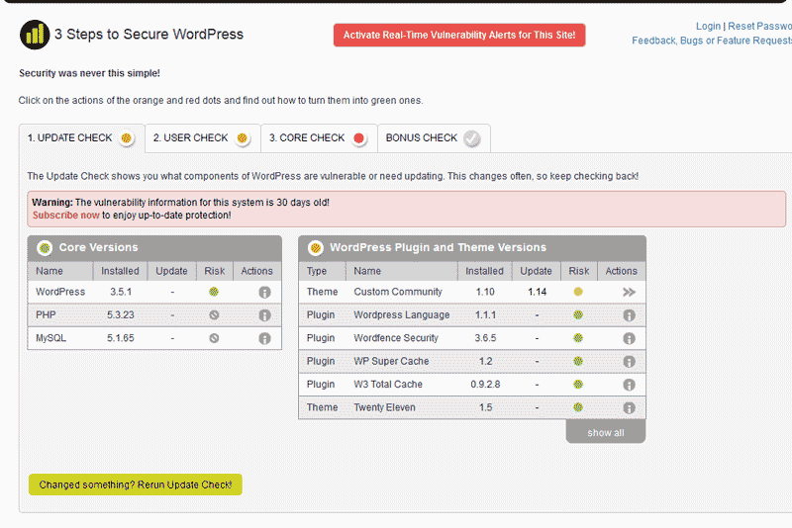Screen dimensions: 792x528
Task: Switch to the User Check tab
Action: click(201, 138)
